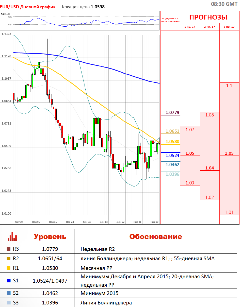Click the 1.0524 support level label beside chart

click(x=172, y=155)
